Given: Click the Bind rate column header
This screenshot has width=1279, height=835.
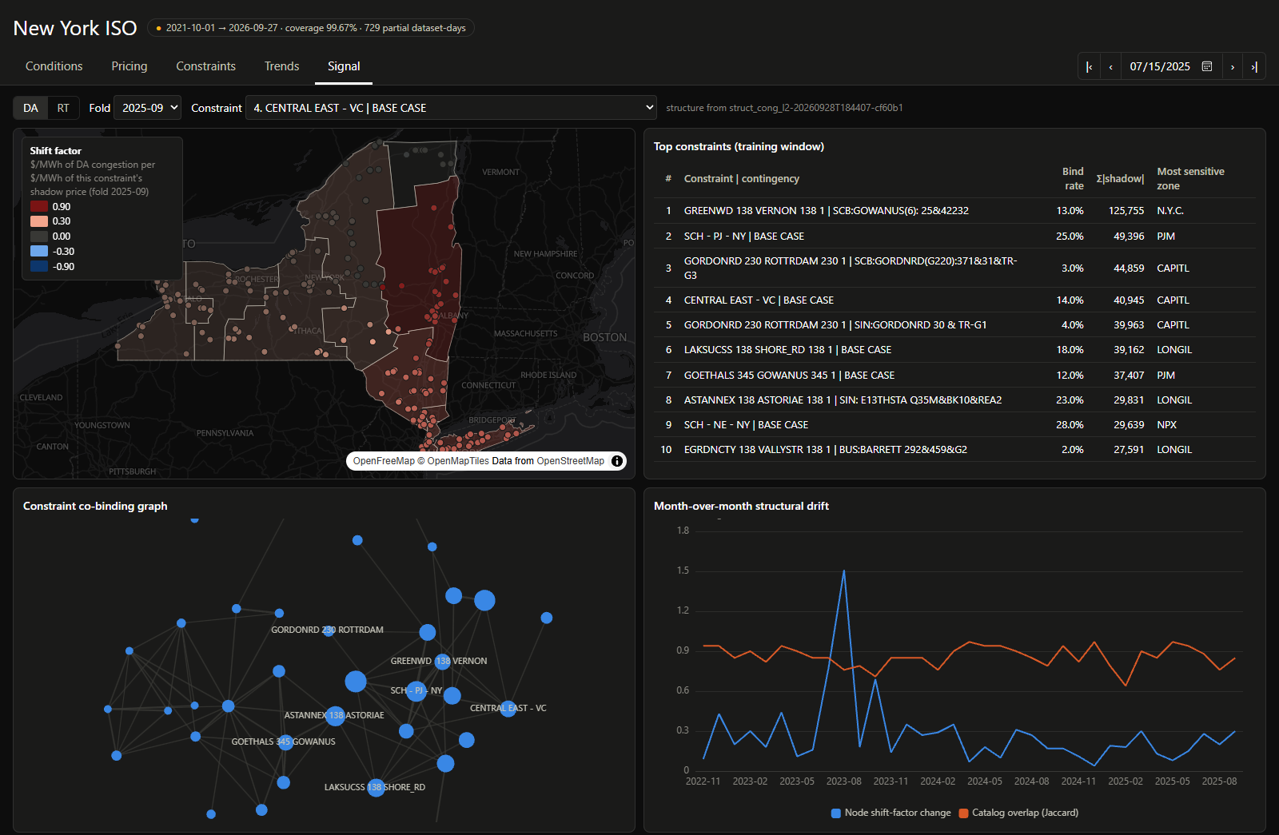Looking at the screenshot, I should (1073, 178).
